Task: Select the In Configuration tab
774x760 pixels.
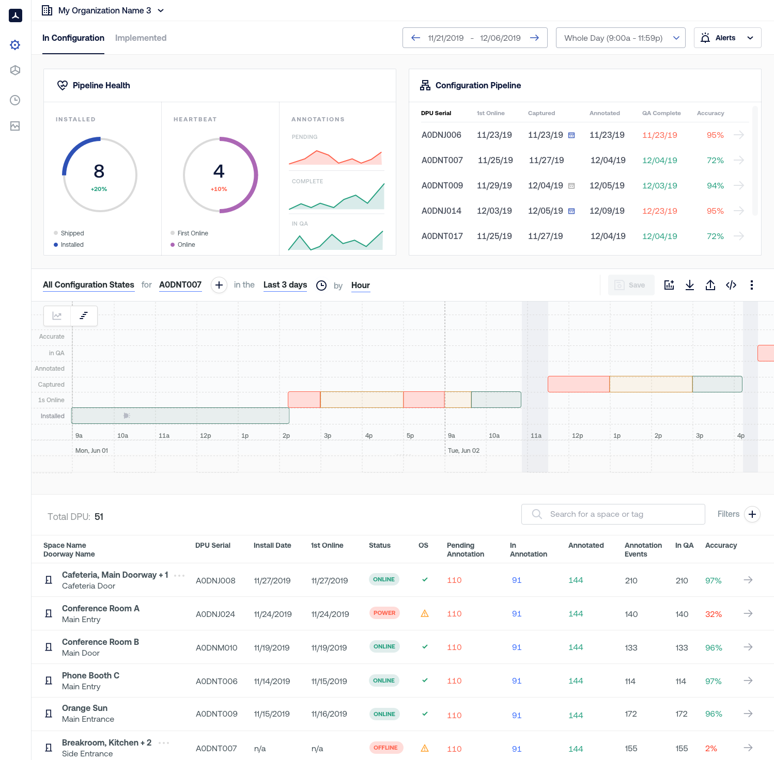Action: point(73,38)
